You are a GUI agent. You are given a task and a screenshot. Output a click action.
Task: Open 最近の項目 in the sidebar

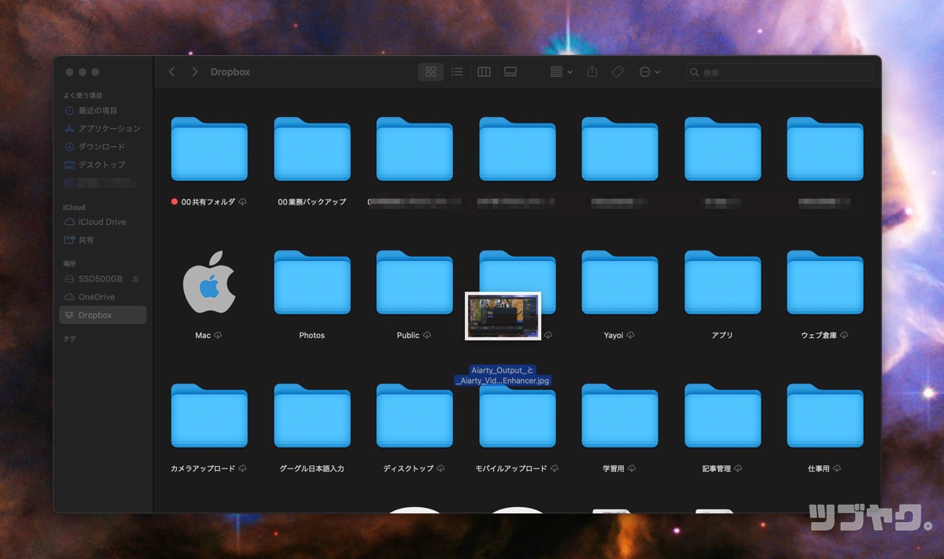(x=98, y=111)
